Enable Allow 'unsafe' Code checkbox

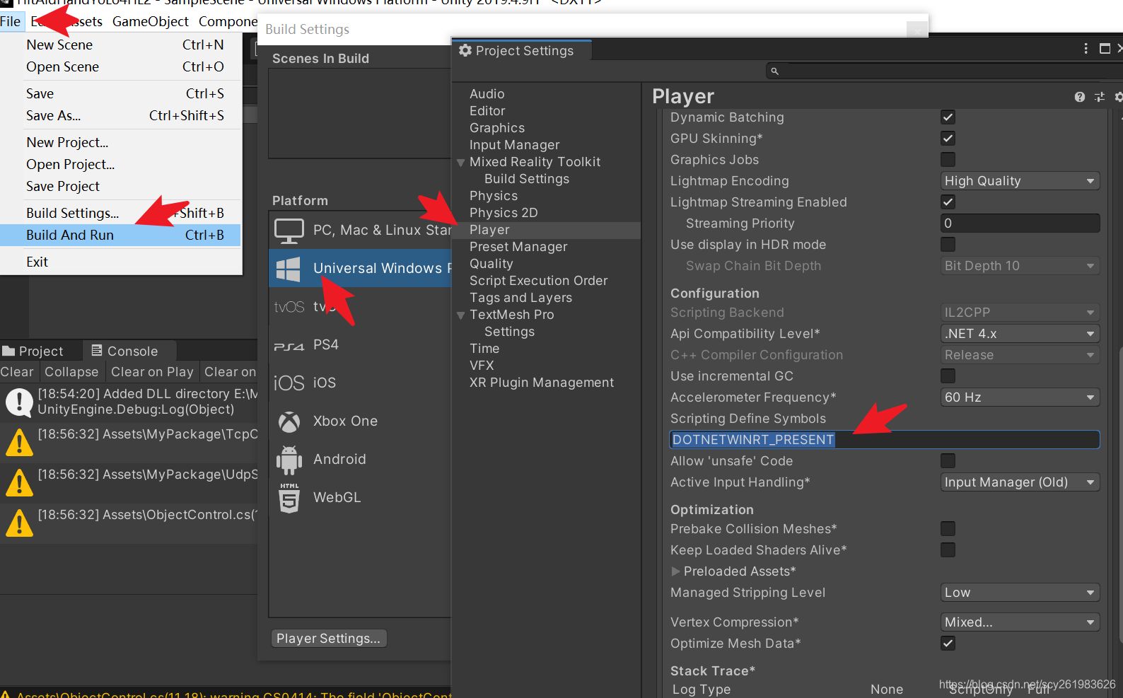(948, 461)
